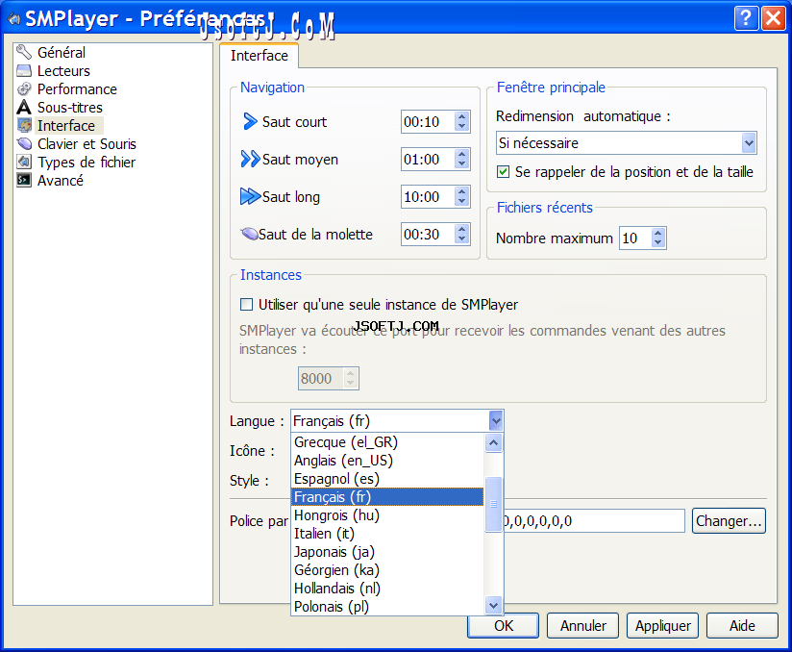This screenshot has width=792, height=652.
Task: Choose Français (fr) in list
Action: click(387, 497)
